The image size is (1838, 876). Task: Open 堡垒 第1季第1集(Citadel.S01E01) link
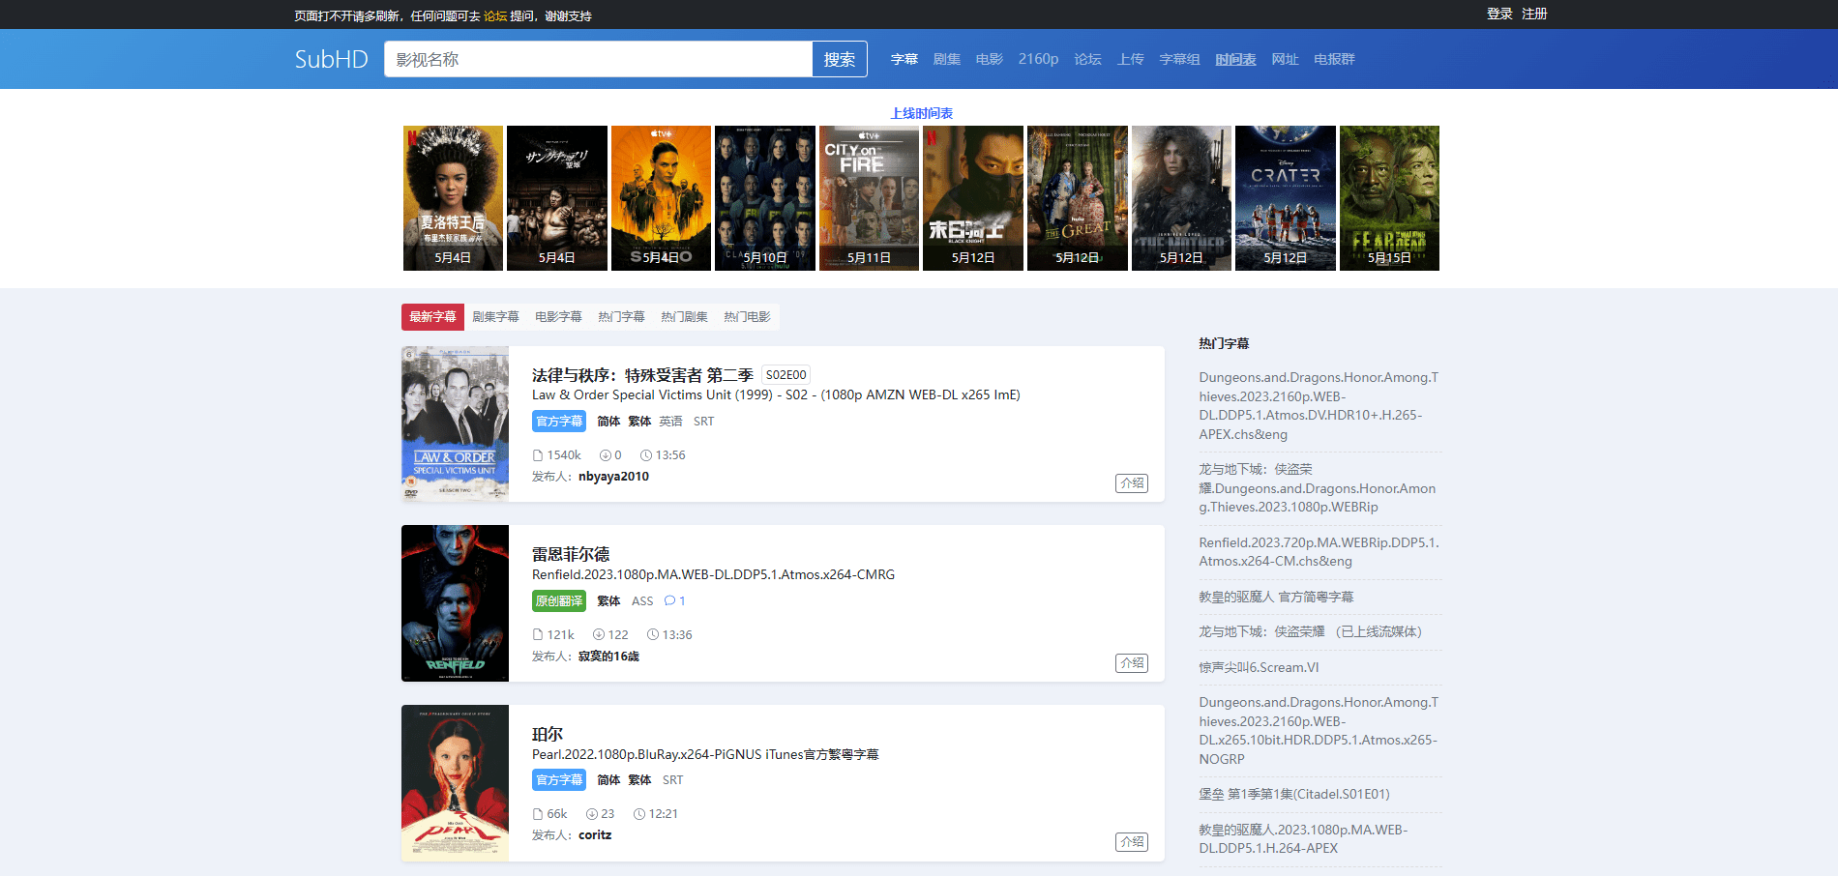pyautogui.click(x=1294, y=794)
